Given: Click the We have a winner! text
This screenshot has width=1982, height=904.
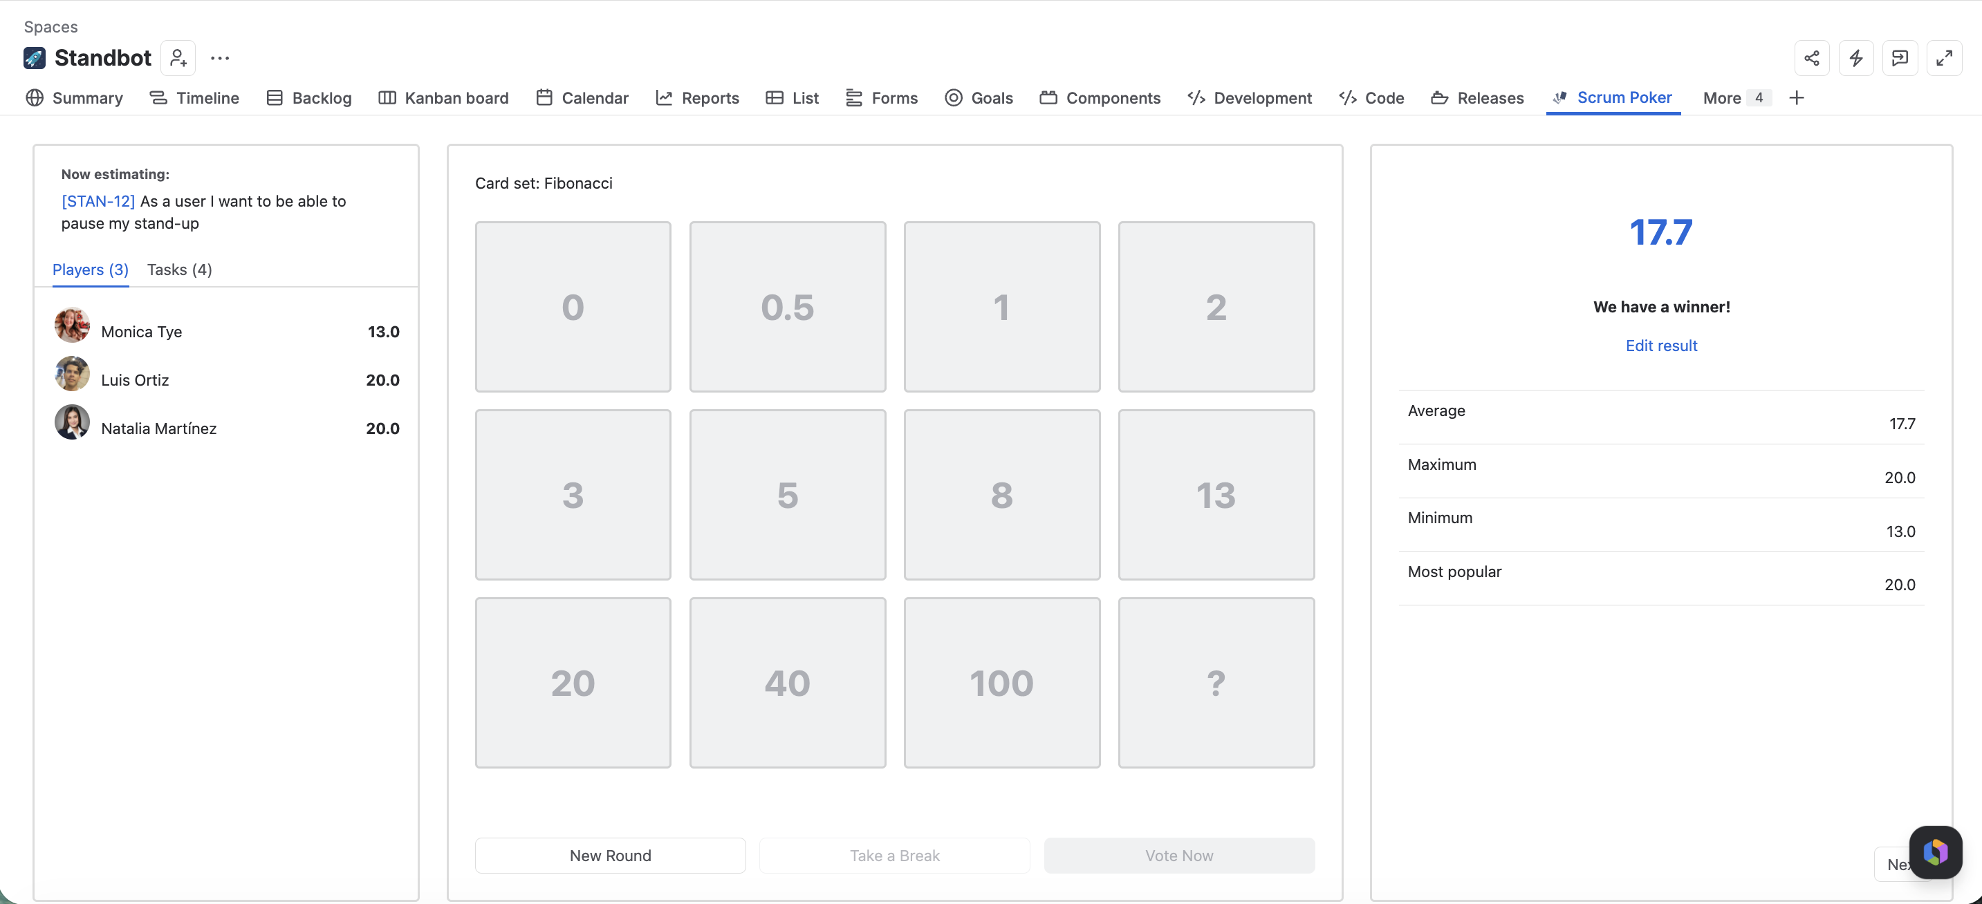Looking at the screenshot, I should click(1661, 307).
